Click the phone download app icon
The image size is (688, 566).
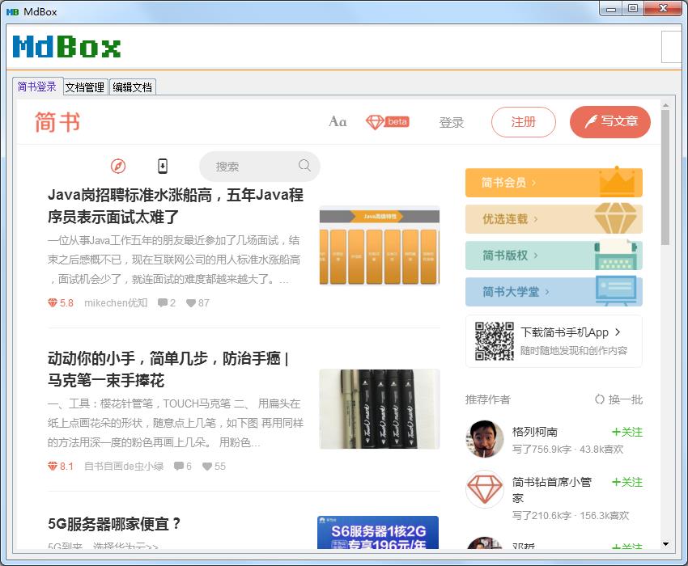[163, 166]
